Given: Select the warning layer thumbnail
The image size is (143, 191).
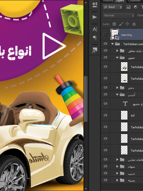Looking at the screenshot, I should pyautogui.click(x=115, y=34).
